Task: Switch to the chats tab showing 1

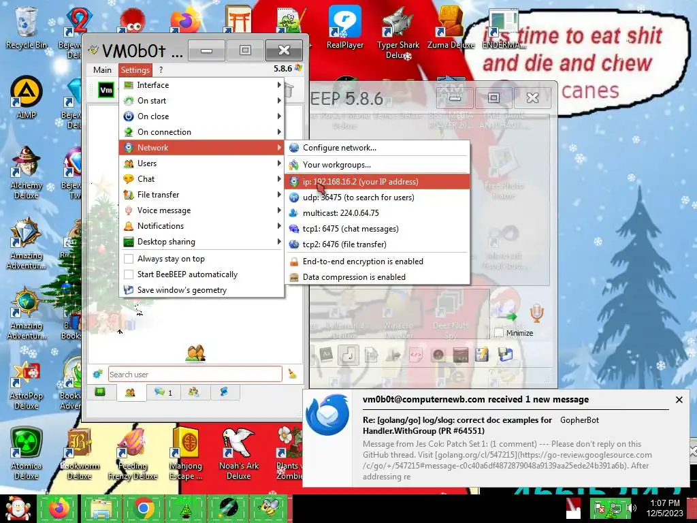Action: [x=163, y=392]
